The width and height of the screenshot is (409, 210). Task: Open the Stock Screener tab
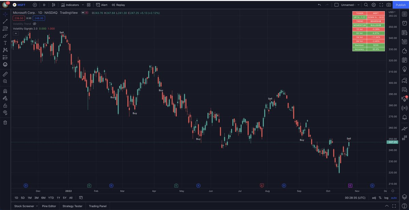pos(24,206)
